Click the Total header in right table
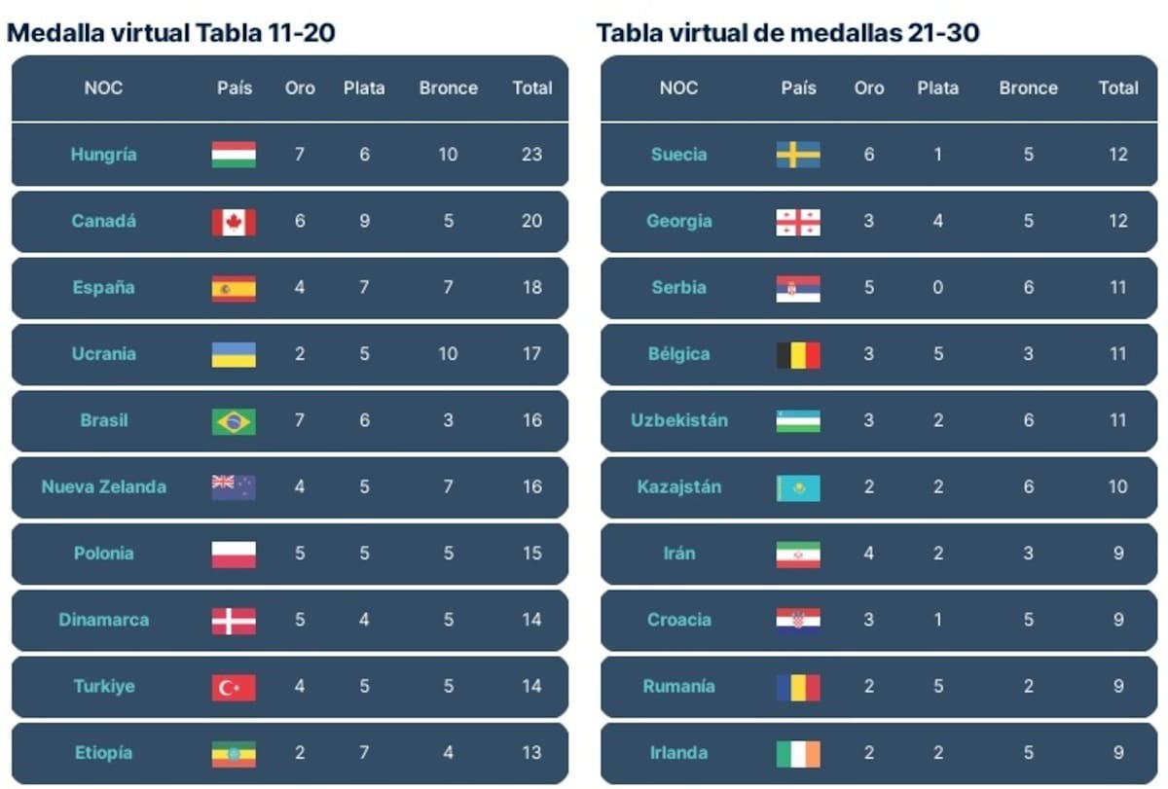This screenshot has width=1168, height=789. tap(1118, 88)
